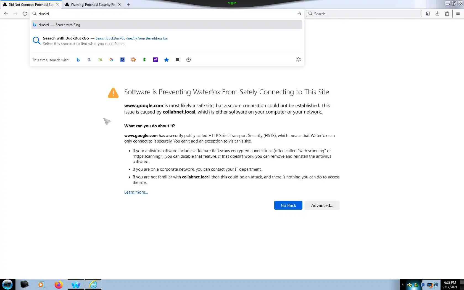Search open tabs icon
The width and height of the screenshot is (464, 290).
click(178, 60)
